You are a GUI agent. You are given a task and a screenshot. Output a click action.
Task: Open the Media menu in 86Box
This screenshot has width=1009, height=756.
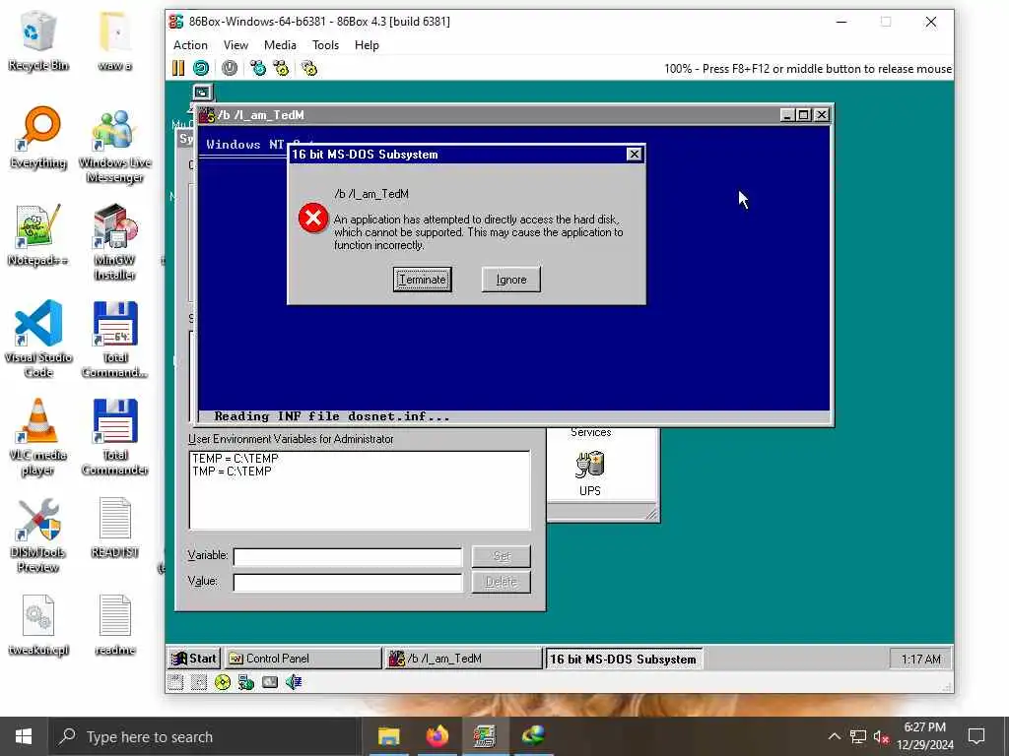point(280,45)
